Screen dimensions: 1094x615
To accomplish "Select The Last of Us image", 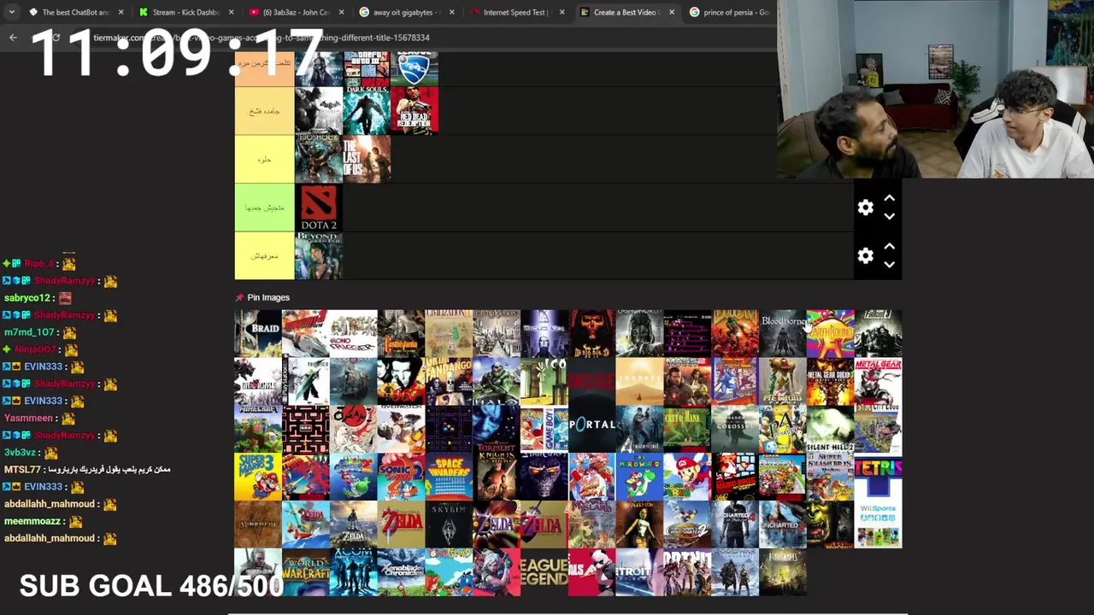I will [367, 159].
